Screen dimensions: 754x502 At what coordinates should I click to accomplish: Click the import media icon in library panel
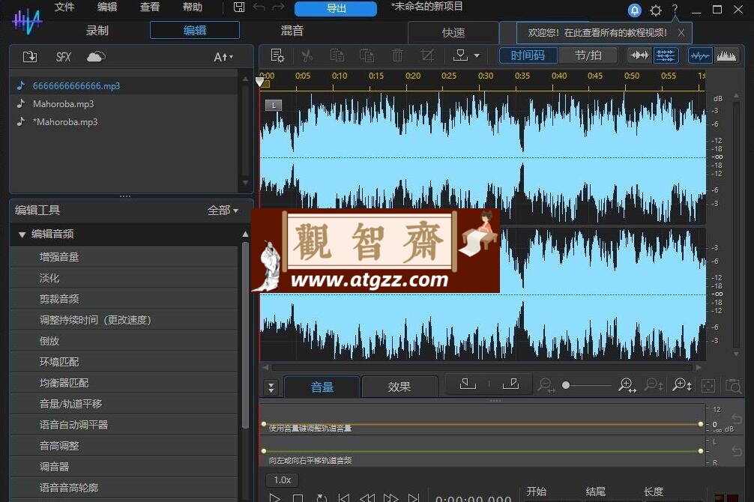pos(30,57)
